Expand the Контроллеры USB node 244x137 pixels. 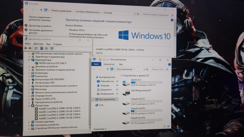pyautogui.click(x=29, y=83)
